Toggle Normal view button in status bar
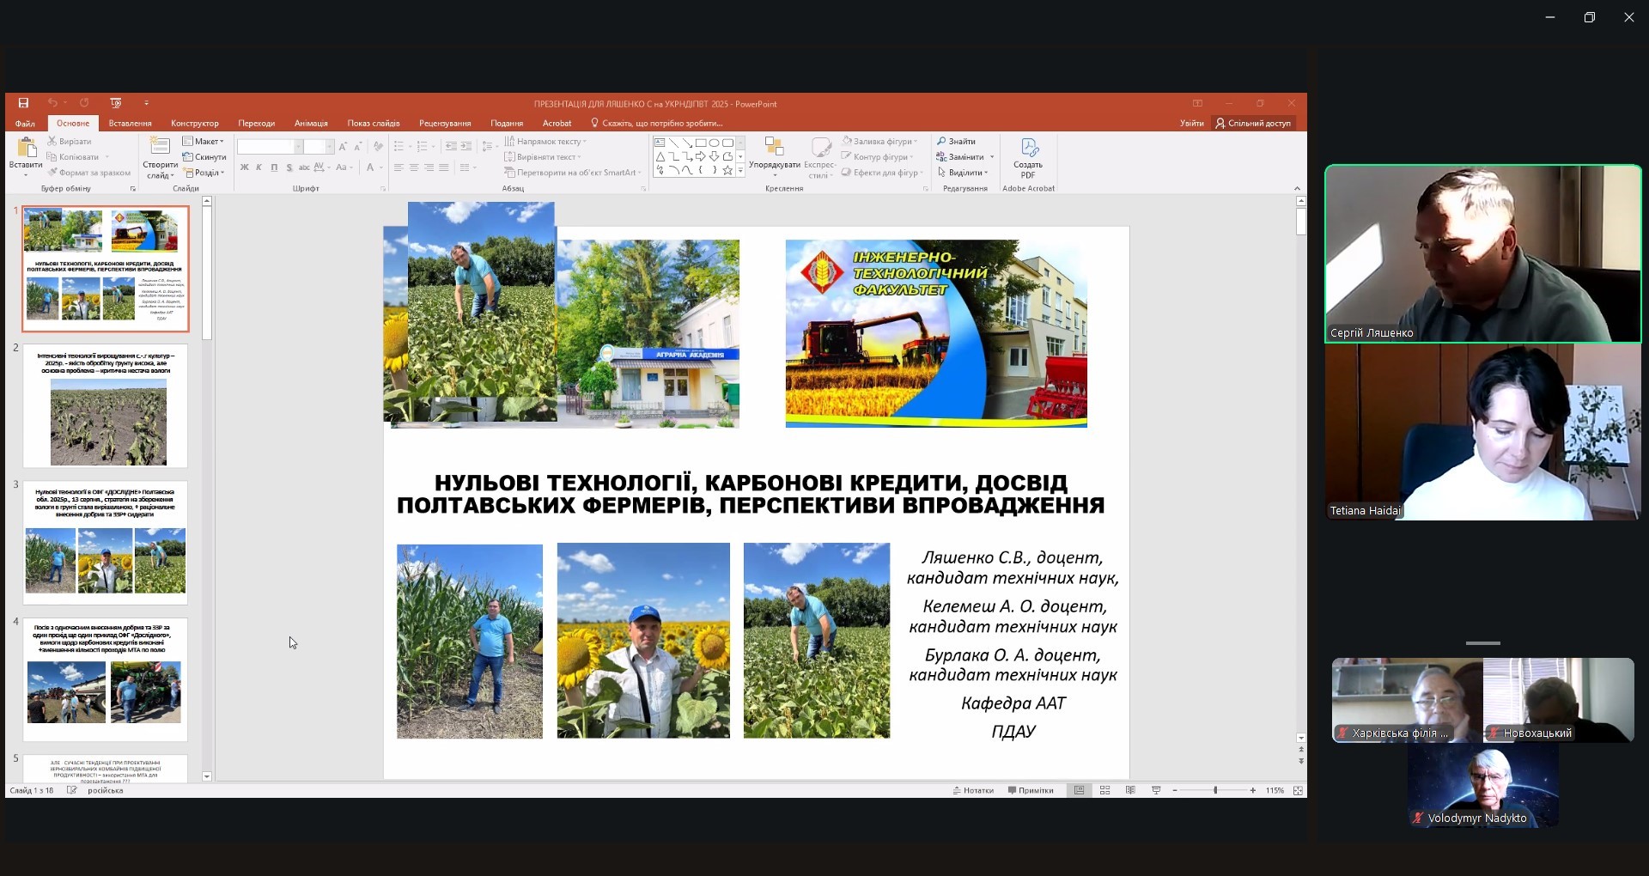 (x=1080, y=790)
